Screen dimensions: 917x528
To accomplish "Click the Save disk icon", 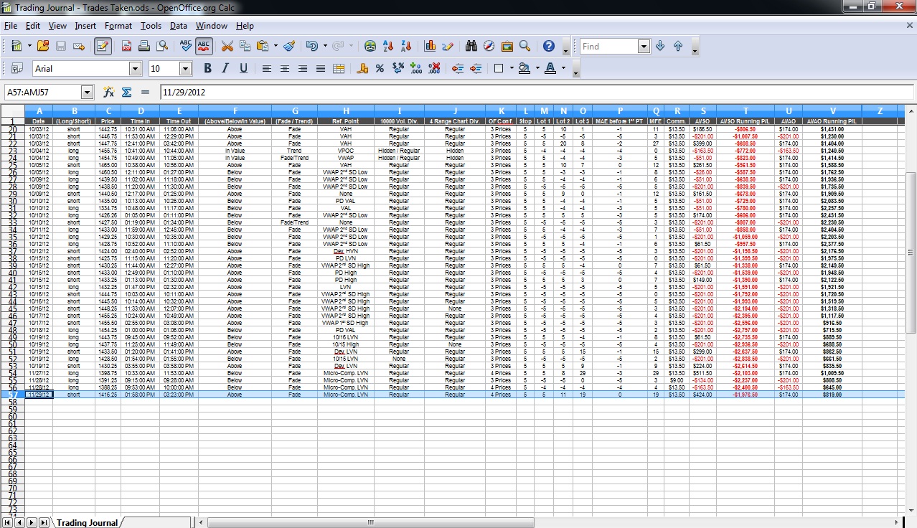I will (x=61, y=46).
